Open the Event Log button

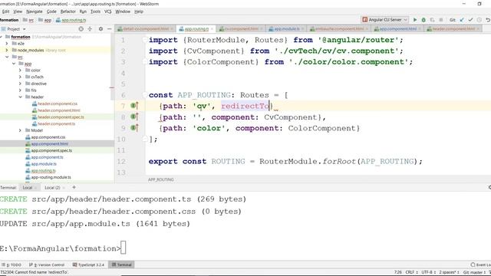click(481, 264)
